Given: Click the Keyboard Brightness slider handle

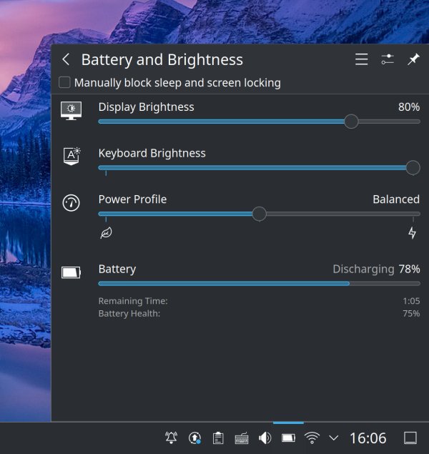Looking at the screenshot, I should [x=413, y=167].
